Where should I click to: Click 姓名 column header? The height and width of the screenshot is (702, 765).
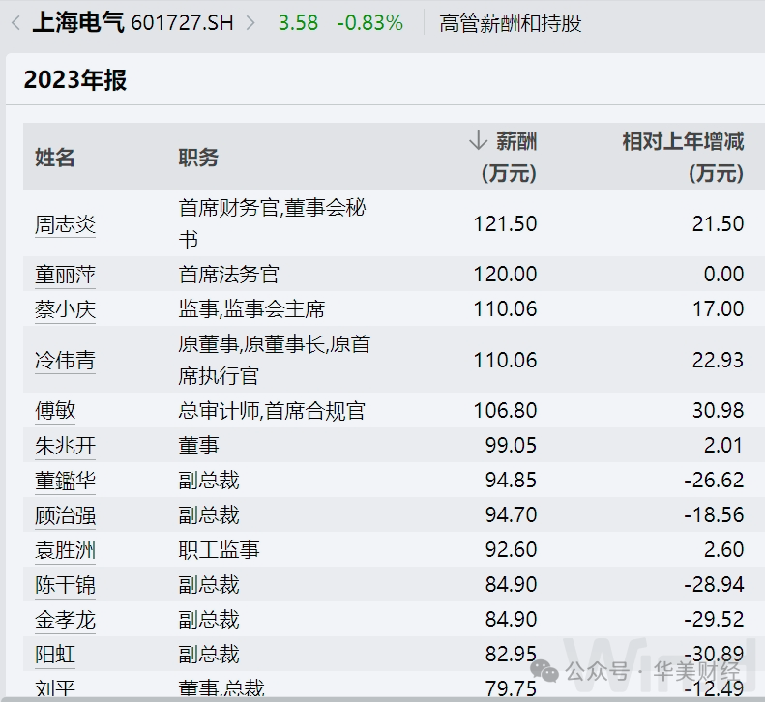[54, 158]
